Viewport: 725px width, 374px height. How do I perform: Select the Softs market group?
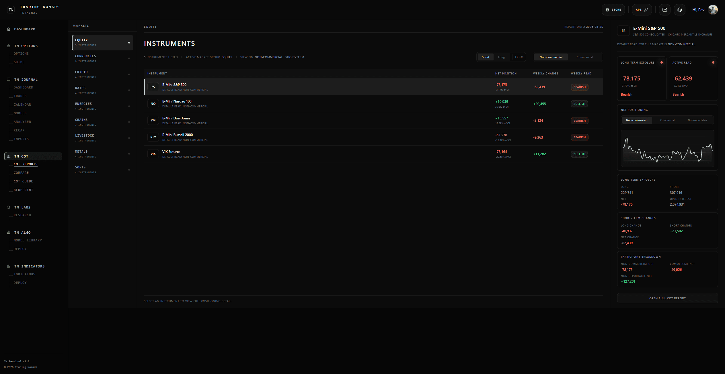102,170
